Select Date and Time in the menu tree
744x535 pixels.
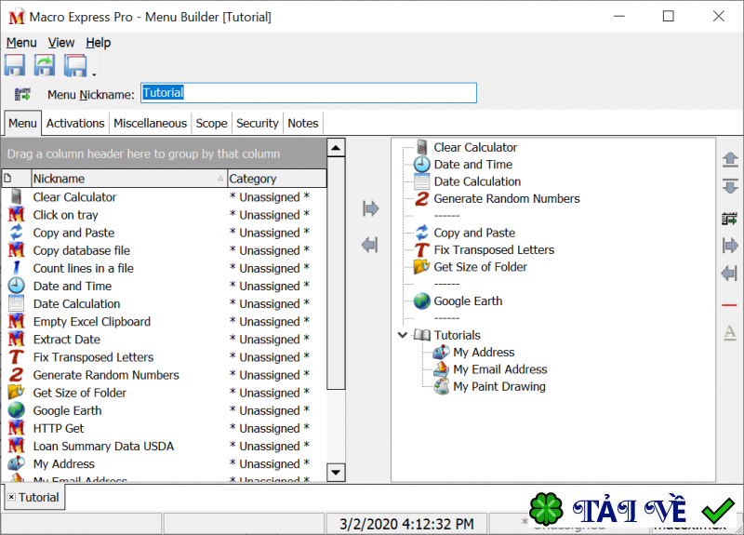pos(473,165)
